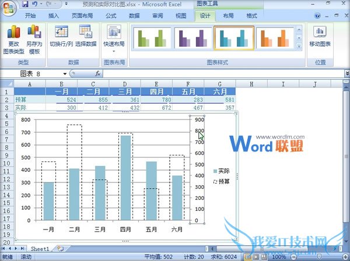
Task: Click the zoom slider thumb in the status bar
Action: [x=320, y=257]
